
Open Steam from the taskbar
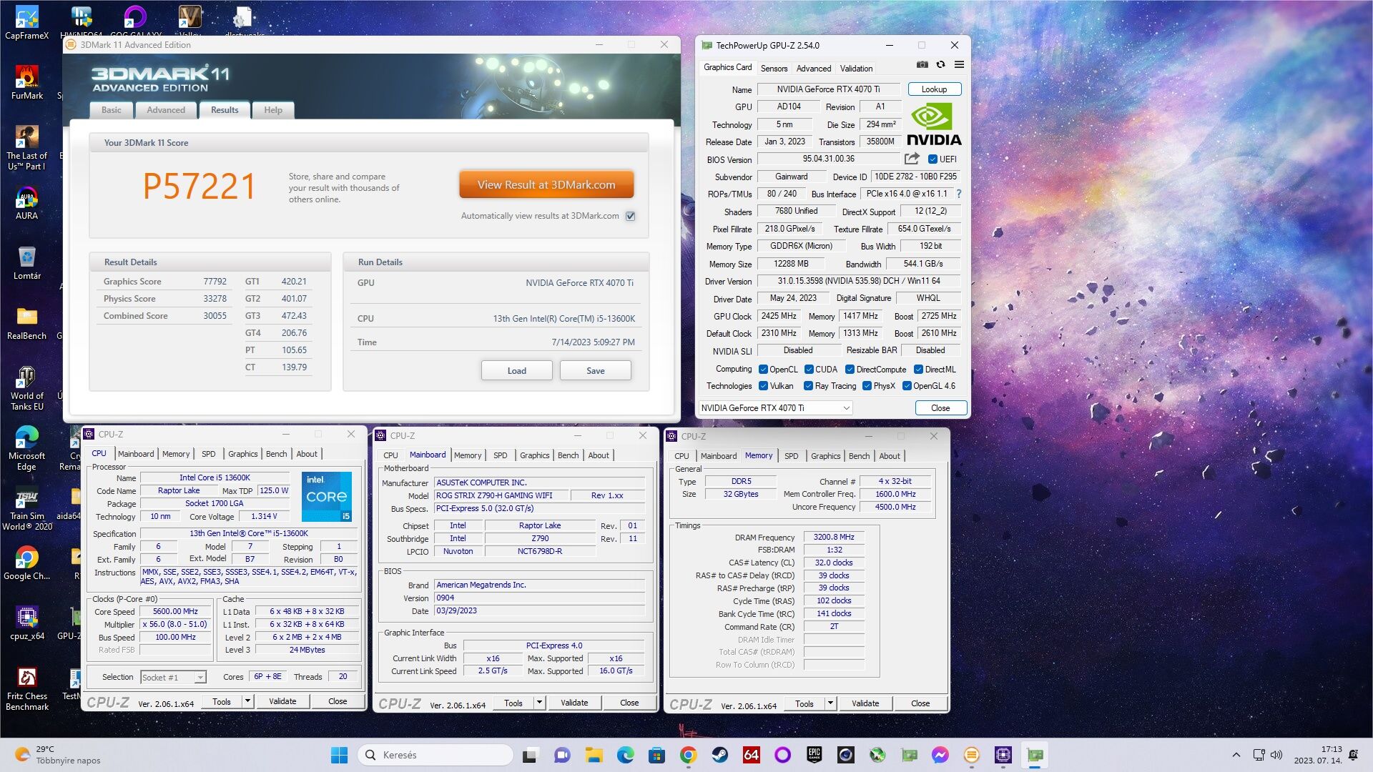(x=719, y=755)
